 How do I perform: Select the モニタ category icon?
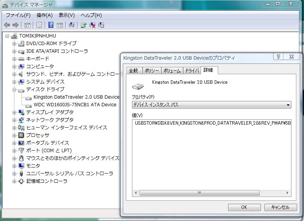(x=21, y=166)
